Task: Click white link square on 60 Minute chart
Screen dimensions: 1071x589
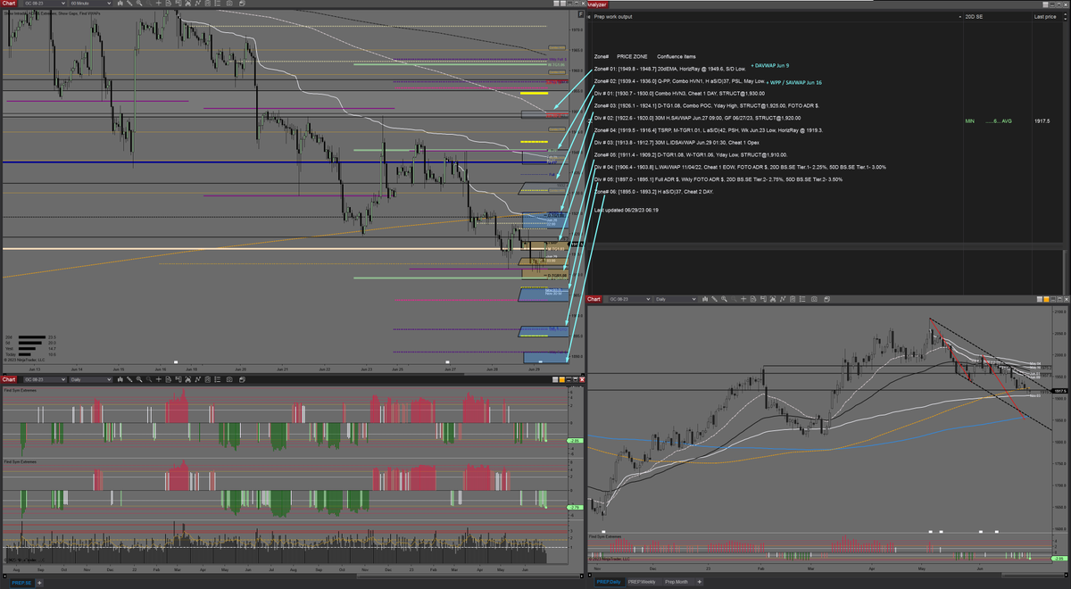Action: click(x=556, y=4)
